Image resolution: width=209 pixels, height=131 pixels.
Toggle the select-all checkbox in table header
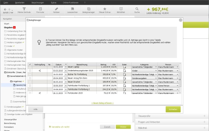30,64
